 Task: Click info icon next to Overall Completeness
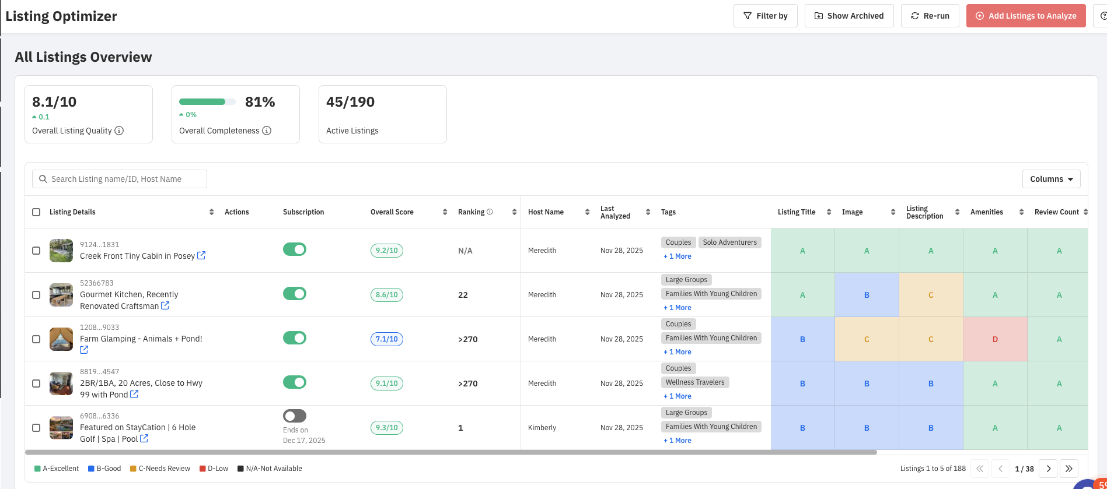267,131
